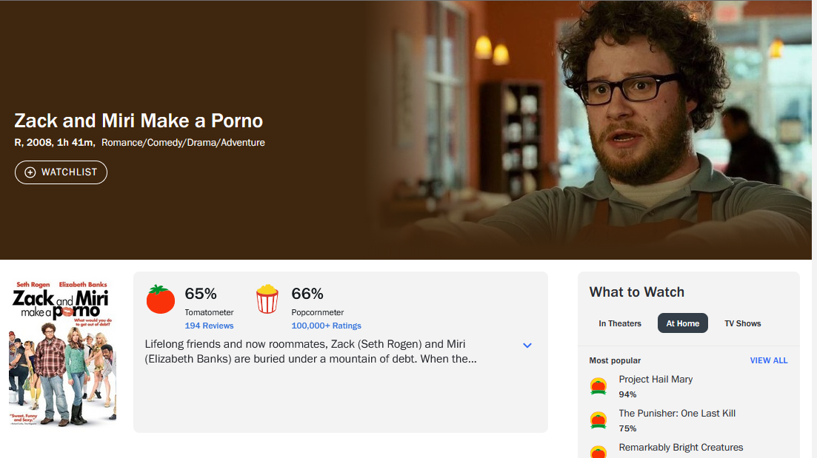Screen dimensions: 817x458
Task: Open the 100,000+ Ratings link
Action: (x=326, y=326)
